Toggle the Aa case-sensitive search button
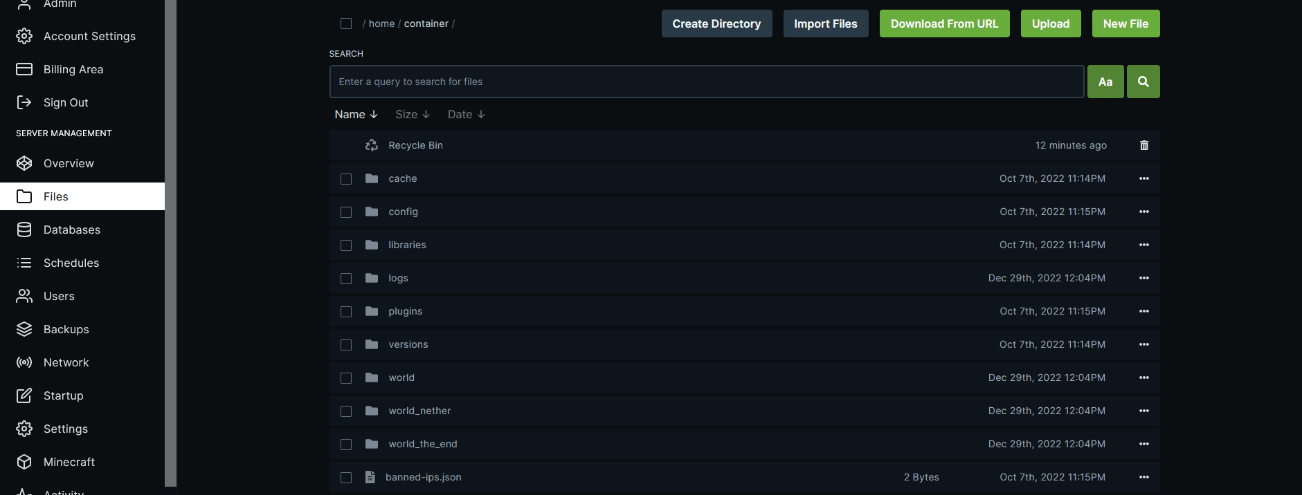This screenshot has width=1302, height=495. 1105,82
